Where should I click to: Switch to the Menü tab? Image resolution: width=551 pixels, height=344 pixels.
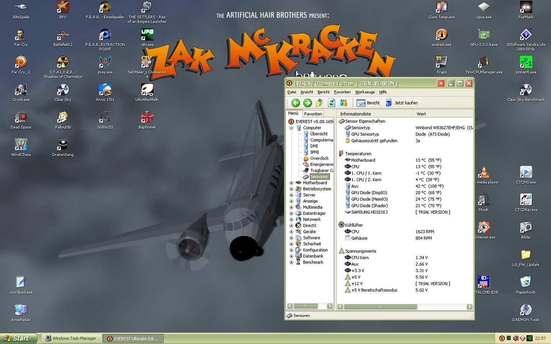[x=293, y=113]
